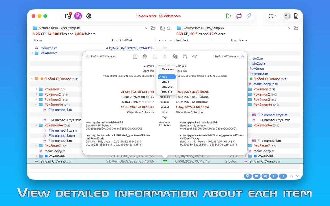Open the left folder path dropdown
Image resolution: width=330 pixels, height=206 pixels.
(146, 28)
